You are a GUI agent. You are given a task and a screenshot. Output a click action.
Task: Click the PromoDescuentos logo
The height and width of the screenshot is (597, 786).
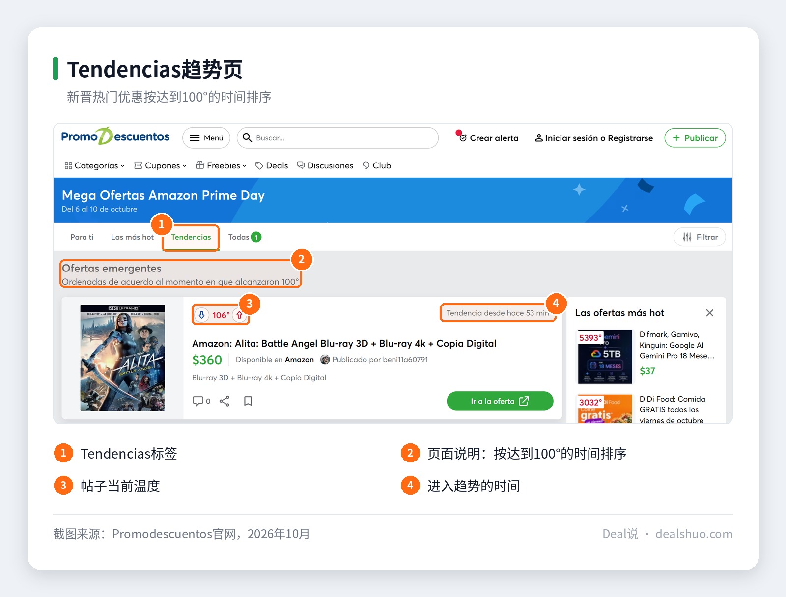tap(115, 136)
